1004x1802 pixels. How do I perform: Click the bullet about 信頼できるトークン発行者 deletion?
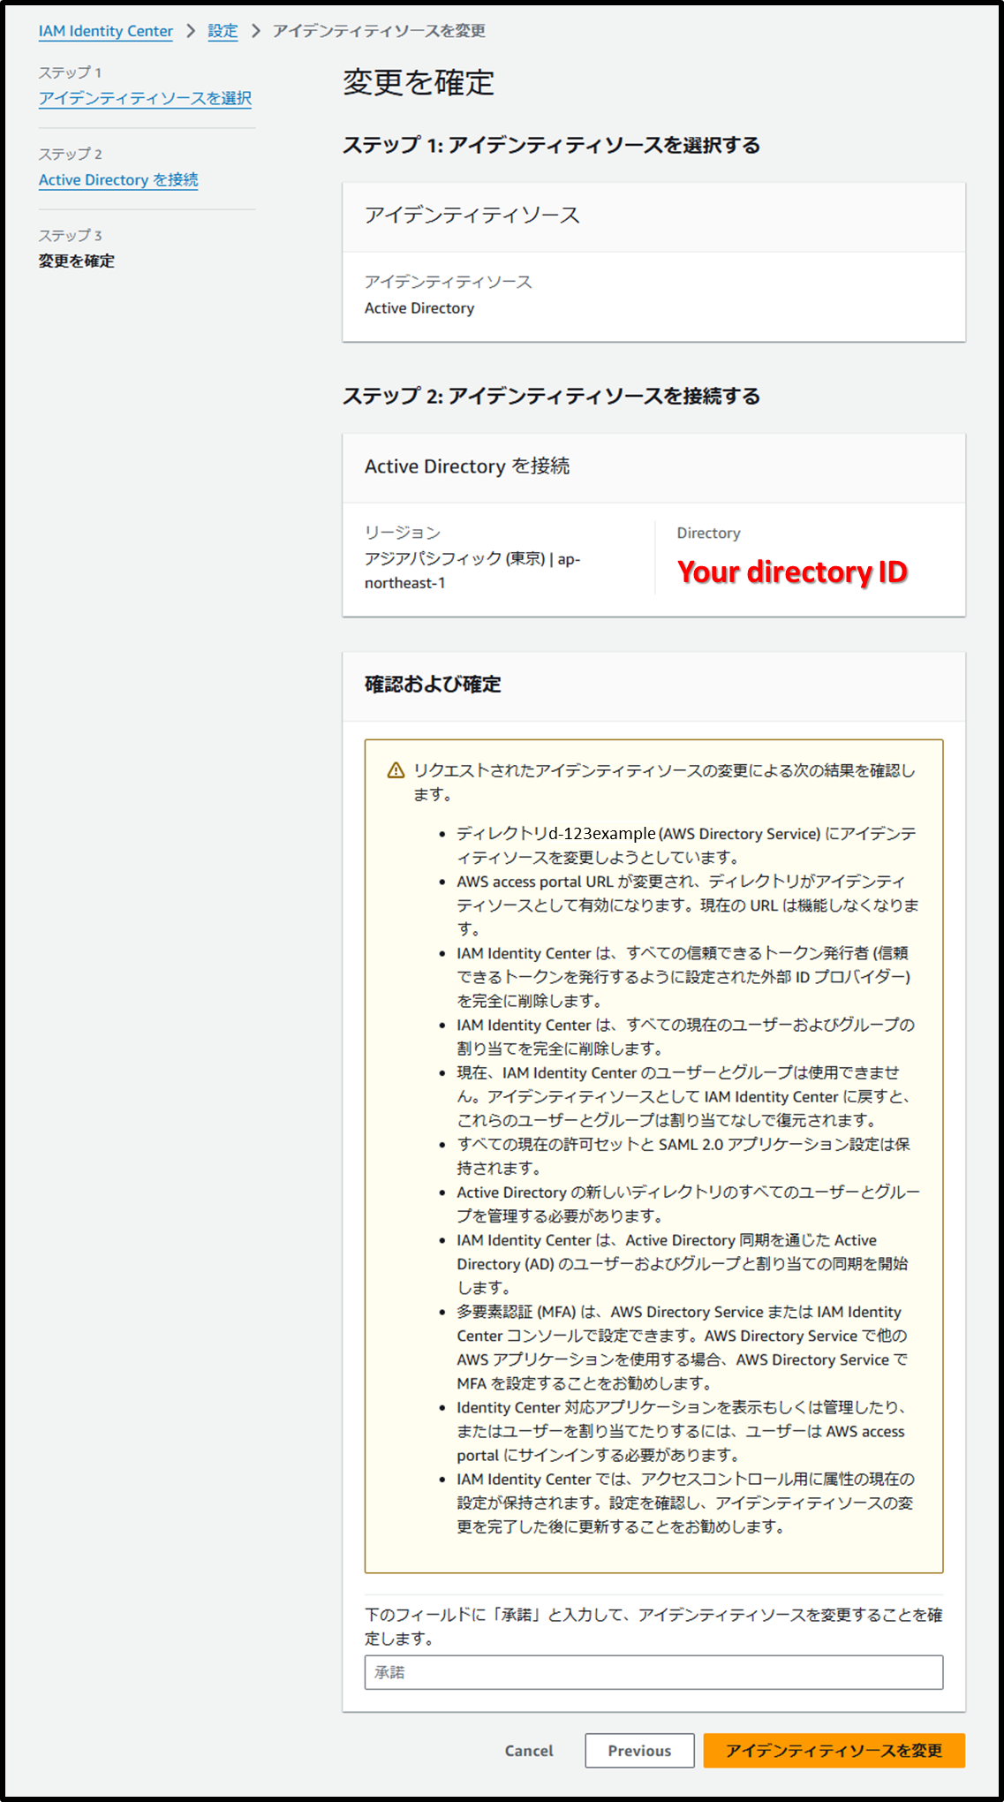(x=683, y=977)
